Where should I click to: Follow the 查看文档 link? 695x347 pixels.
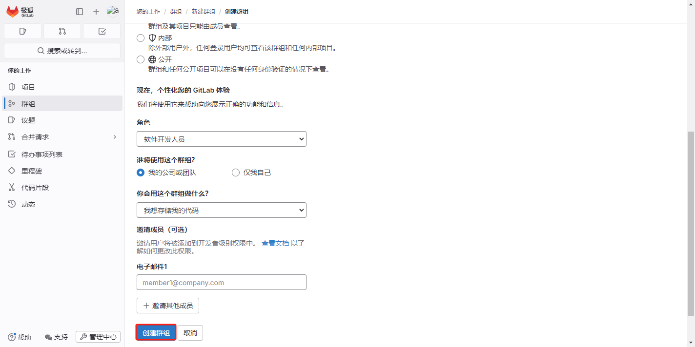coord(275,243)
